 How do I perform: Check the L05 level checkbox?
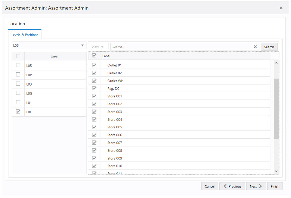(18, 65)
